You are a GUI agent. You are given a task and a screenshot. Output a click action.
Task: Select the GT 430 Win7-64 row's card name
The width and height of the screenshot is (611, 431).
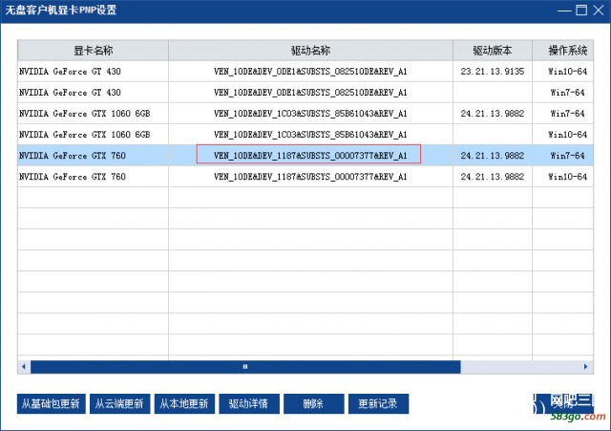70,93
